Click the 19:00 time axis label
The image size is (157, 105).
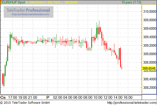pyautogui.click(x=23, y=98)
